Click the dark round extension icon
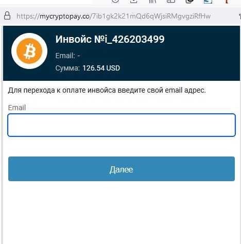 tap(190, 2)
